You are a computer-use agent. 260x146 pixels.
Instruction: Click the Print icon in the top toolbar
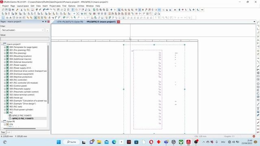[x=13, y=10]
